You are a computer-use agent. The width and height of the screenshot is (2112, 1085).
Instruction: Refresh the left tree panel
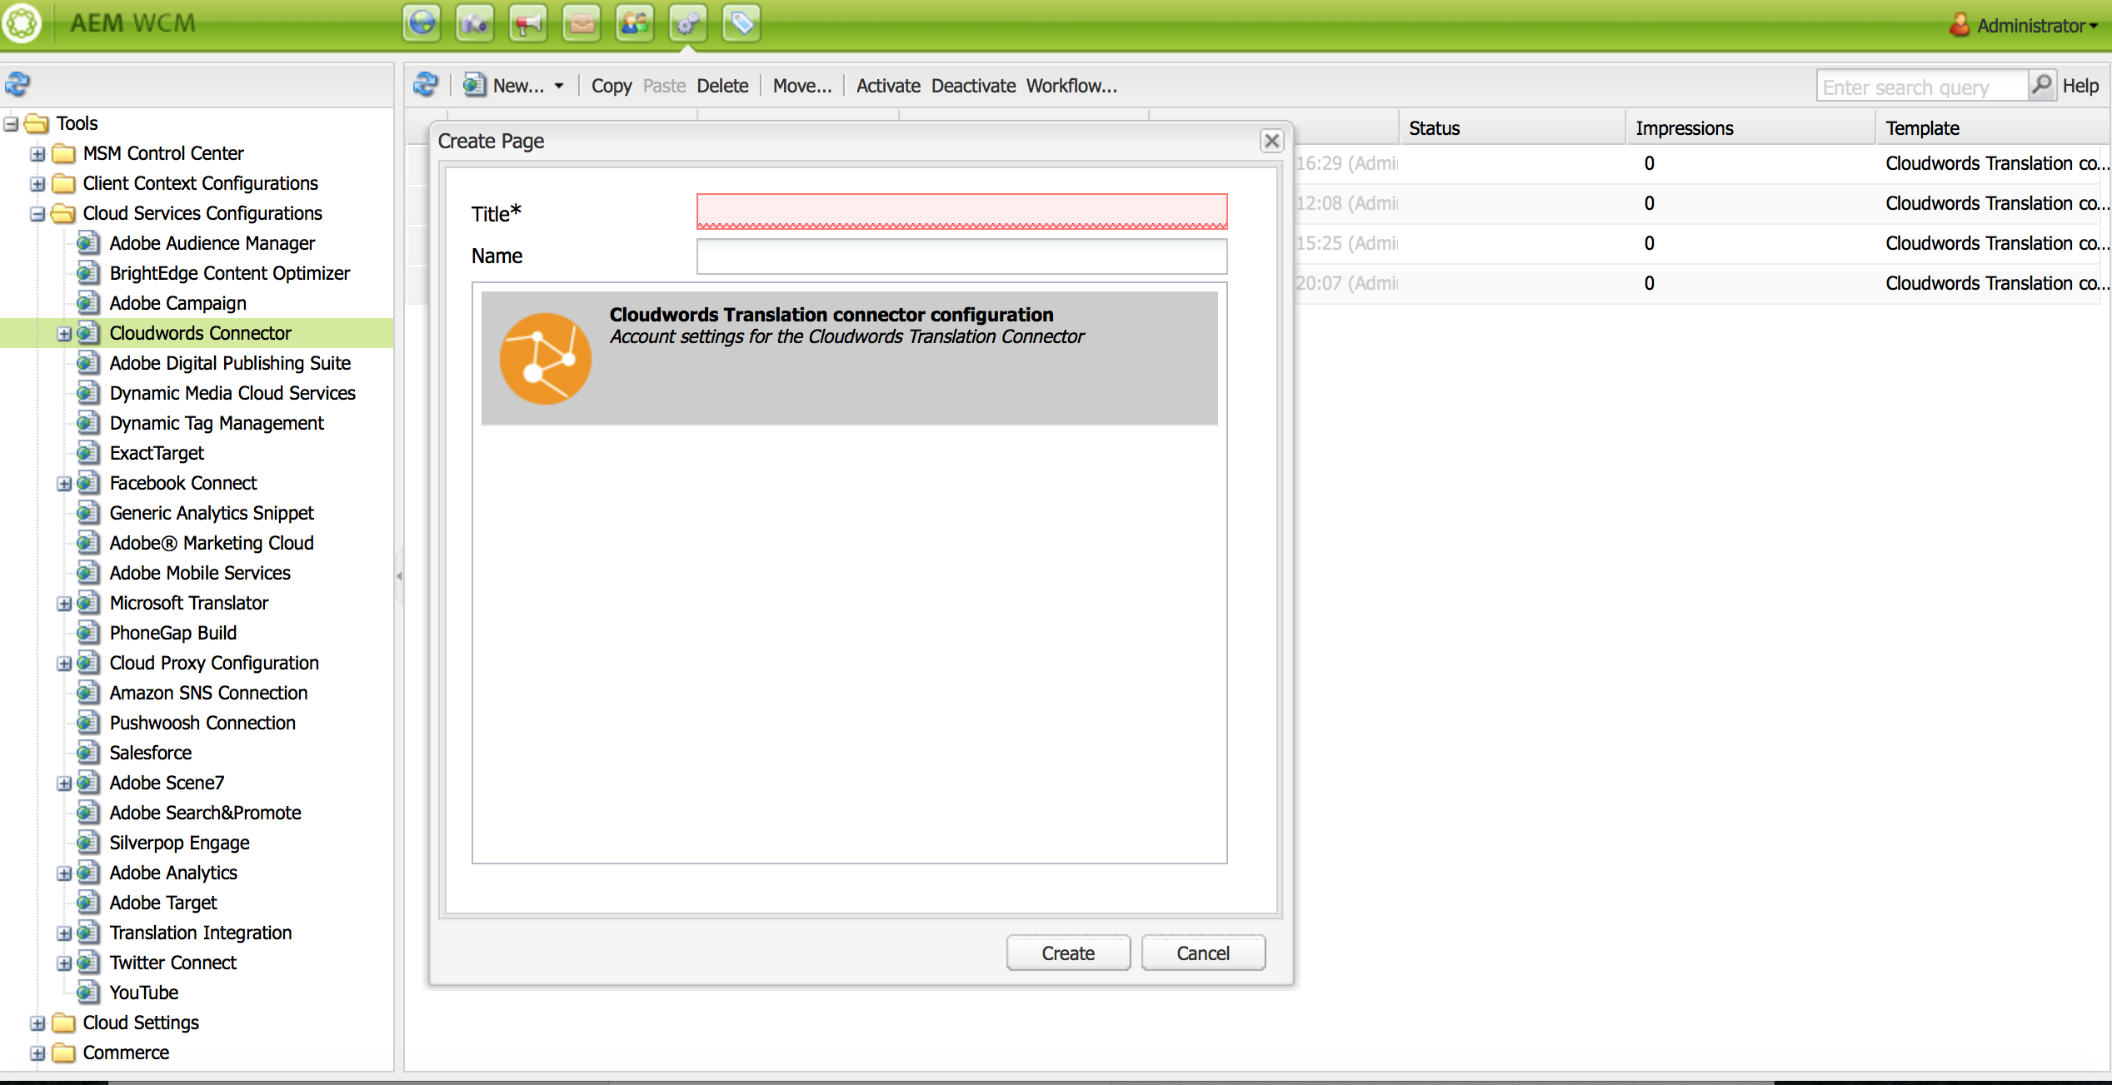18,84
